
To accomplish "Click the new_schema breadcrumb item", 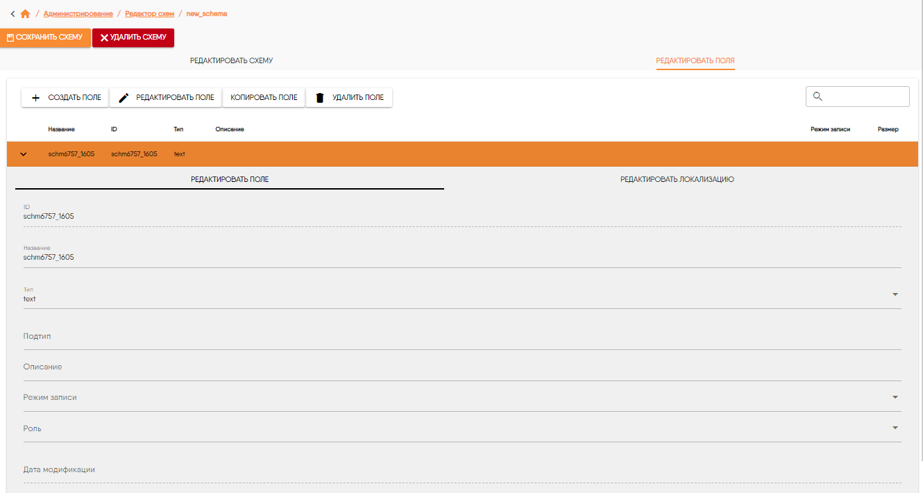I will click(207, 14).
